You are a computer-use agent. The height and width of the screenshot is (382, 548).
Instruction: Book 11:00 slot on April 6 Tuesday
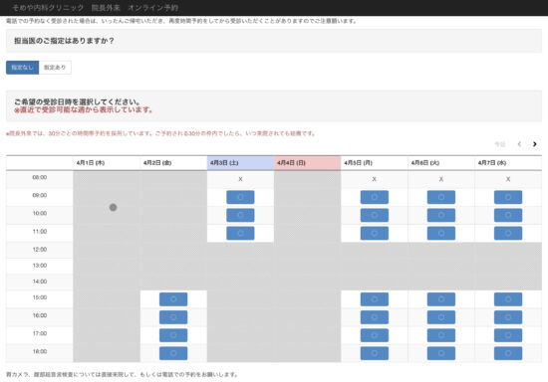(x=441, y=233)
